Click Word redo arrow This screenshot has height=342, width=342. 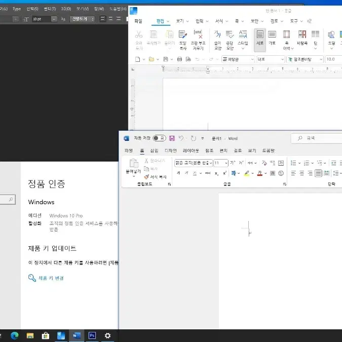click(193, 138)
